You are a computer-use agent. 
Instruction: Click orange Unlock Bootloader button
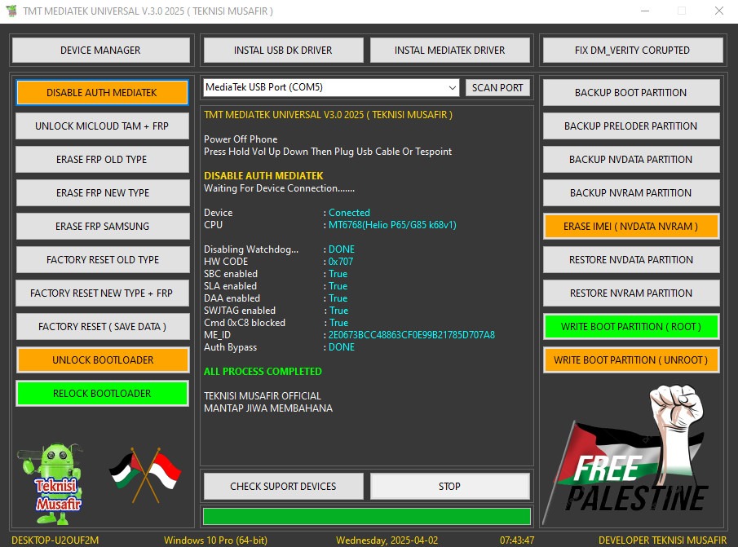tap(103, 360)
